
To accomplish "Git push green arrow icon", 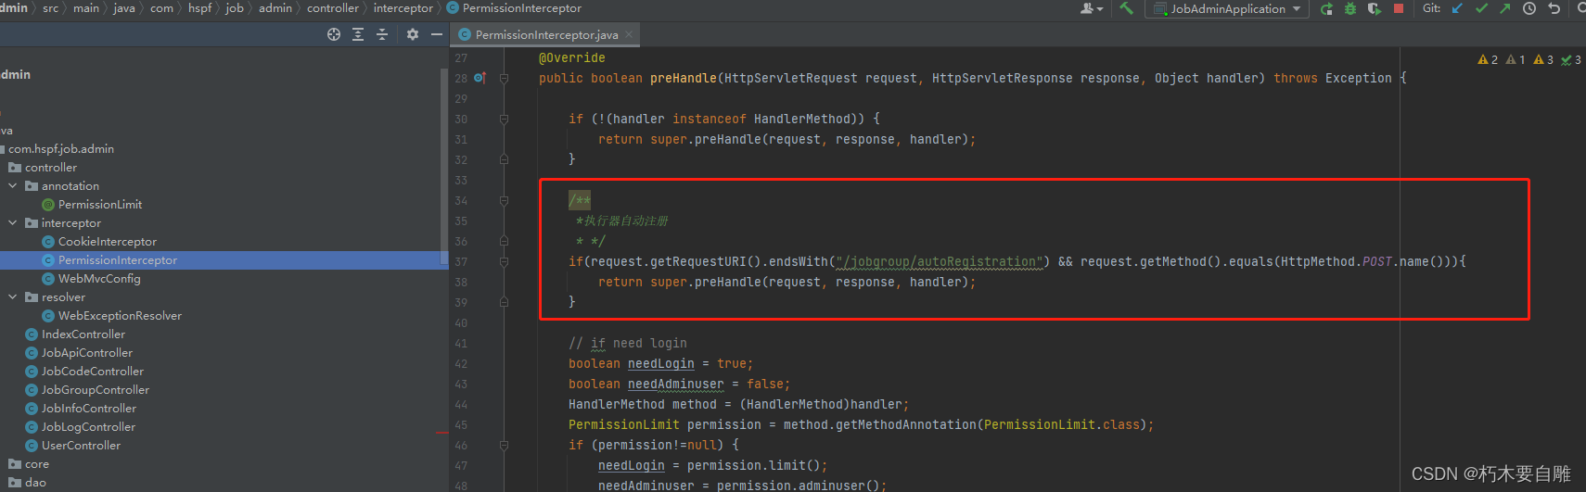I will tap(1504, 8).
